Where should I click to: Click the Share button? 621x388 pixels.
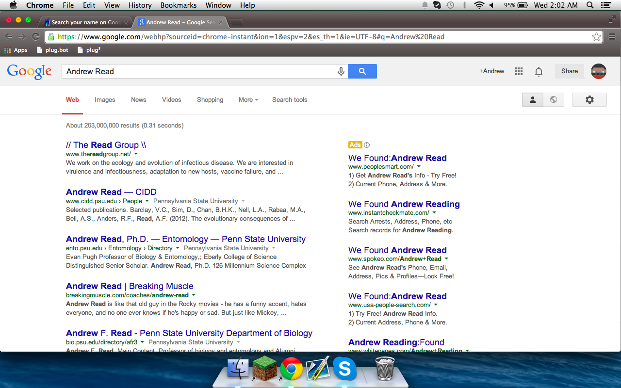[x=570, y=71]
